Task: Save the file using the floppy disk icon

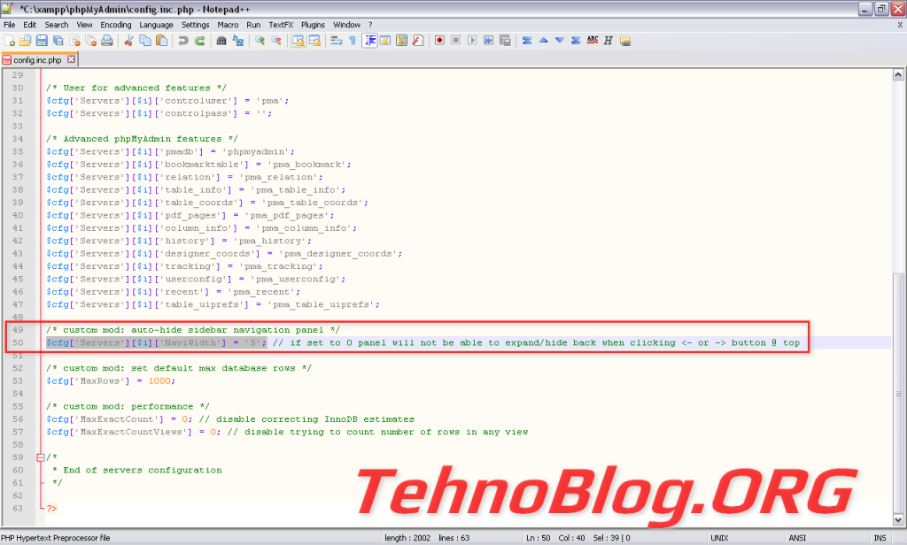Action: pos(41,41)
